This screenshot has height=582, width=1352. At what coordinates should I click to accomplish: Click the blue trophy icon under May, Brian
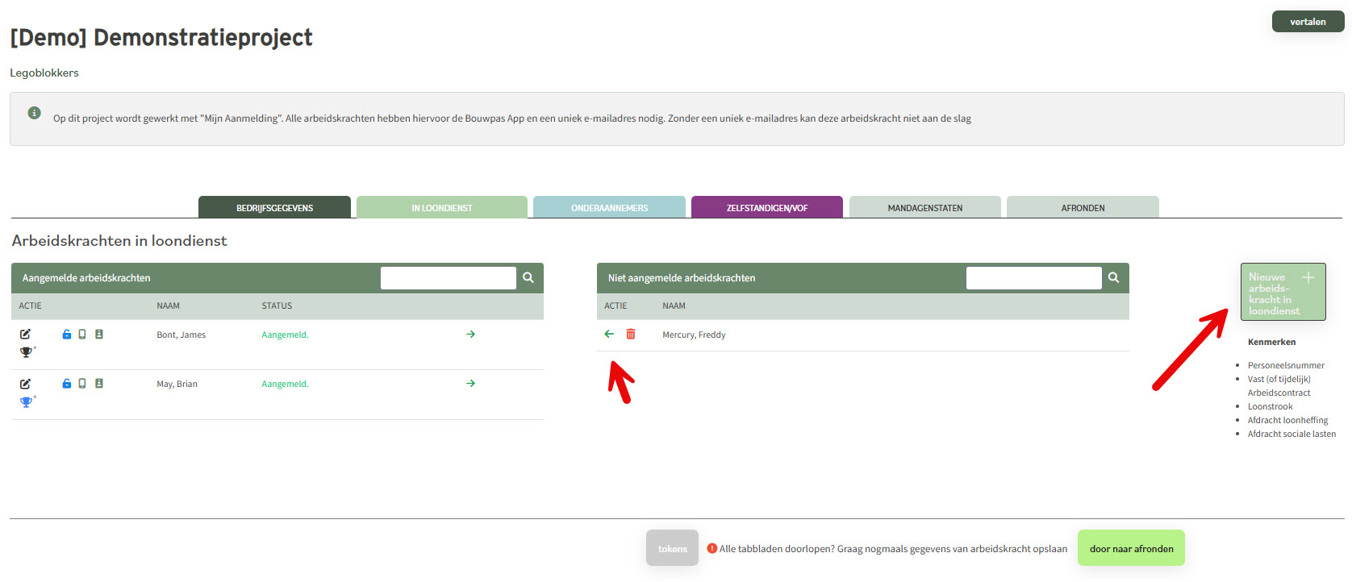click(27, 401)
